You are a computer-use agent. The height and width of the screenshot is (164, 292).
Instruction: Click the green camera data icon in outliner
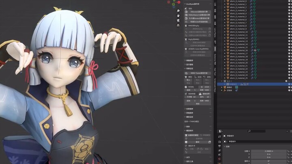236,87
